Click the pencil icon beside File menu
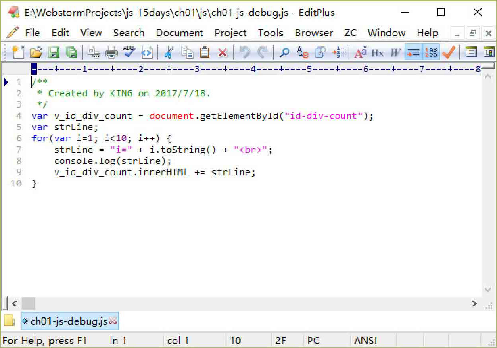 13,32
